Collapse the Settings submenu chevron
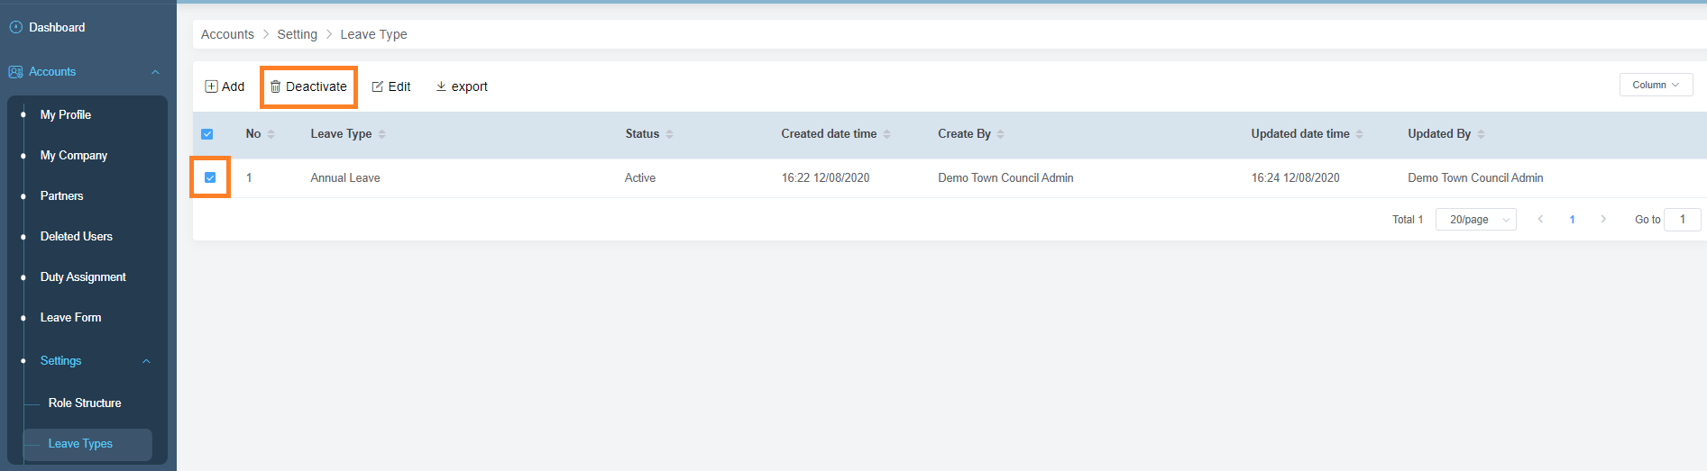 (146, 361)
